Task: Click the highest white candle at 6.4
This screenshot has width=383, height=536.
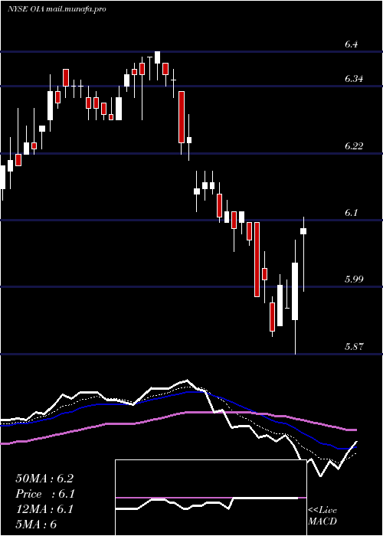Action: [x=157, y=57]
